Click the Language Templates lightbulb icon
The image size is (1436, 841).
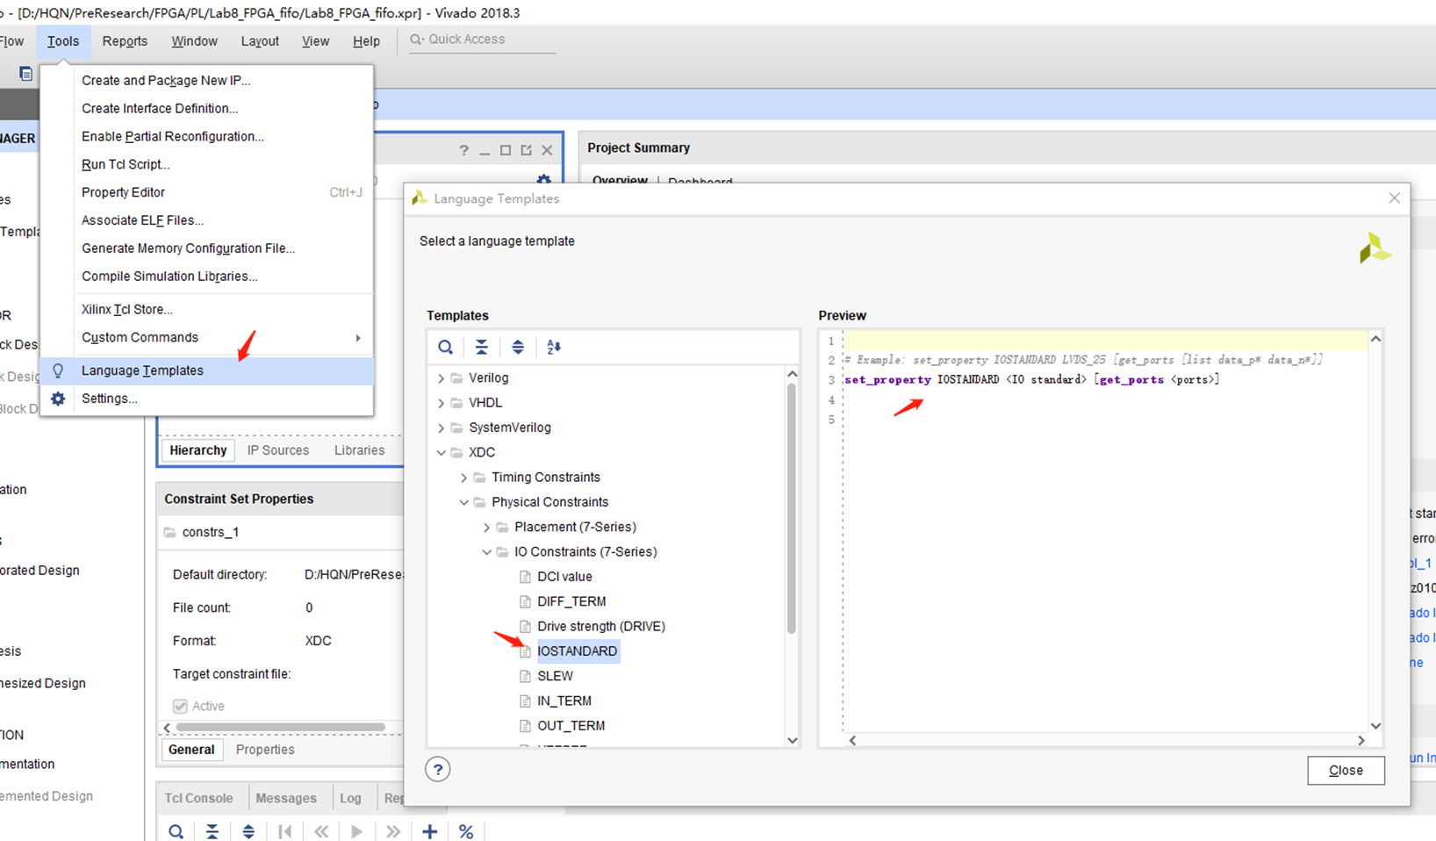click(58, 370)
